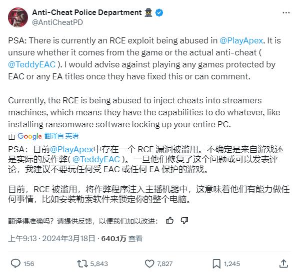Click the reply speech bubble icon
The image size is (299, 274).
(15, 264)
